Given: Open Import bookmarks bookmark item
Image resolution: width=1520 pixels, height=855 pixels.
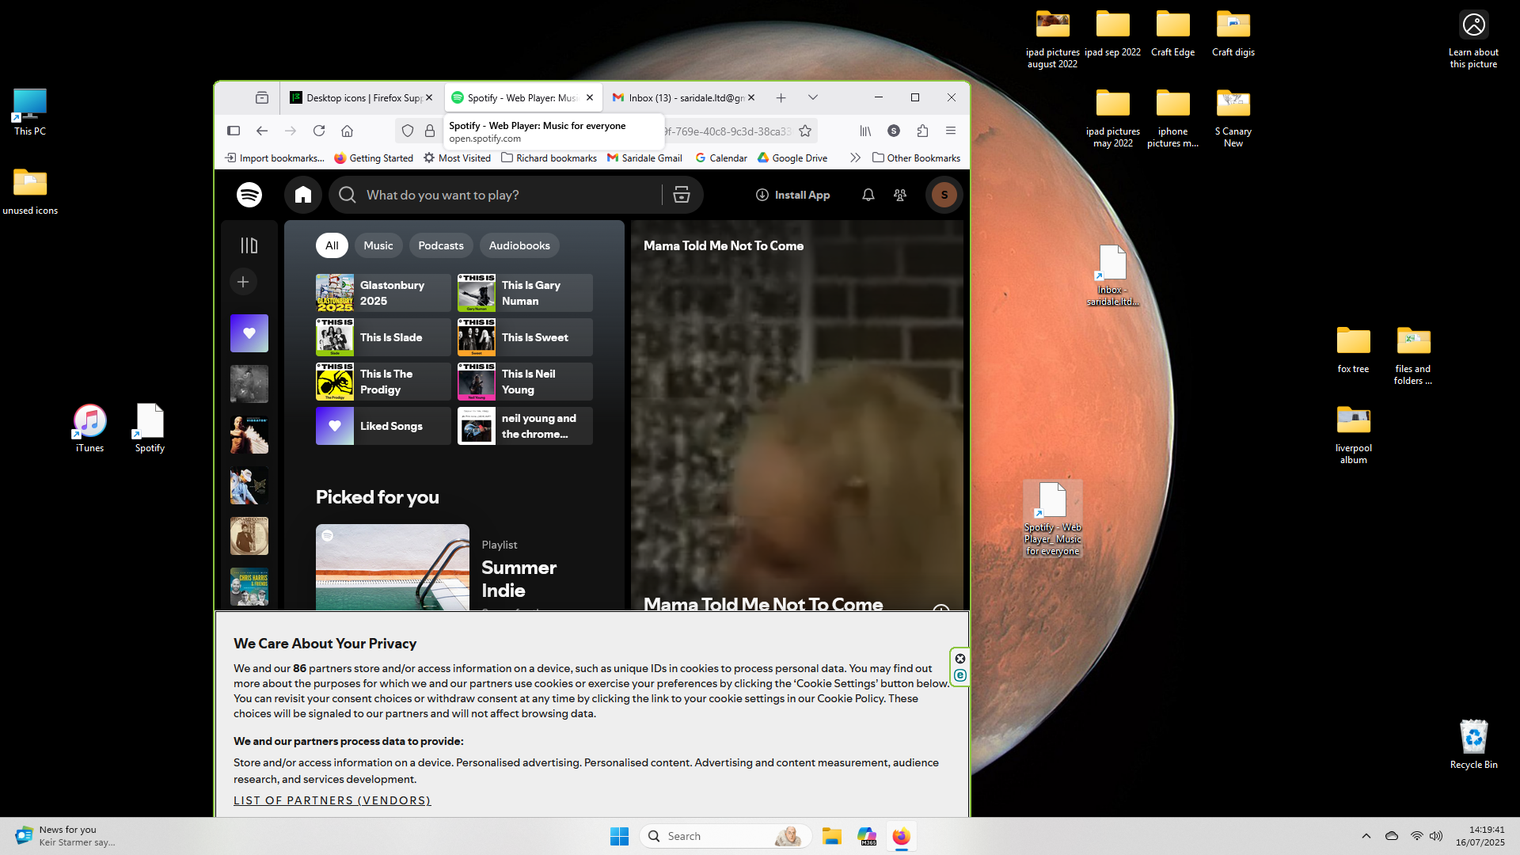Looking at the screenshot, I should (275, 158).
